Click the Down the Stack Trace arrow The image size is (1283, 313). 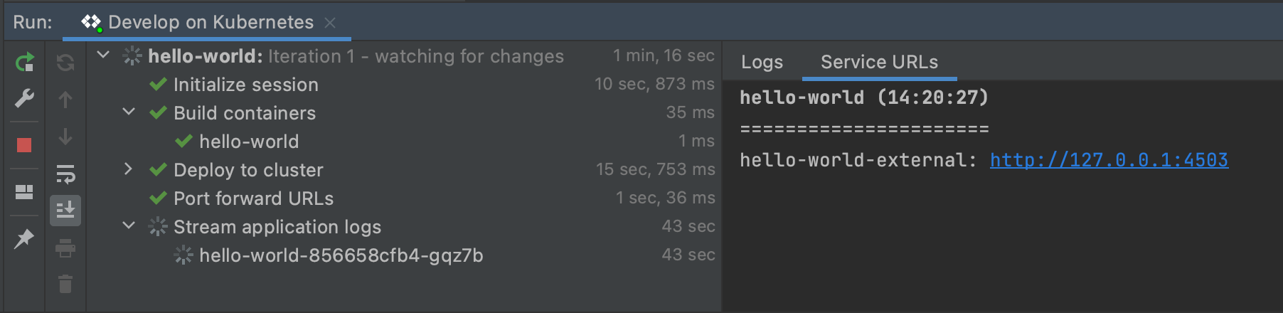tap(65, 137)
